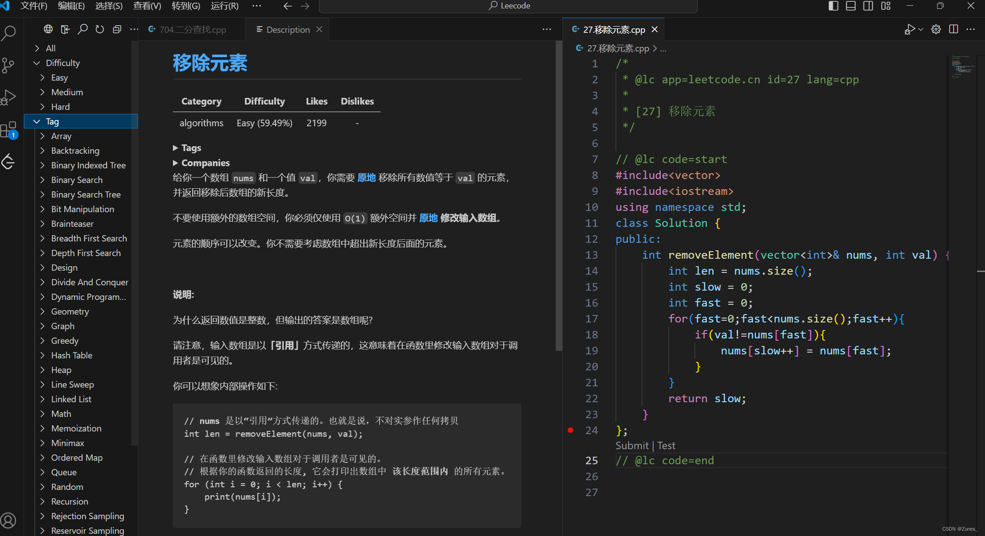The width and height of the screenshot is (985, 536).
Task: Open the LeetCode sidebar icon
Action: [x=9, y=162]
